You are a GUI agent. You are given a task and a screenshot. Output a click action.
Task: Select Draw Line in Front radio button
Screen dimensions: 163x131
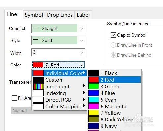(113, 45)
